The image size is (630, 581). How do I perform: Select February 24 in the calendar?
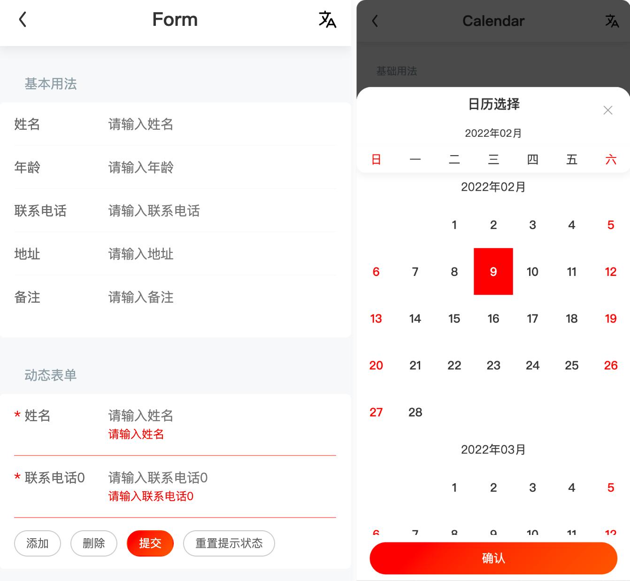tap(532, 365)
